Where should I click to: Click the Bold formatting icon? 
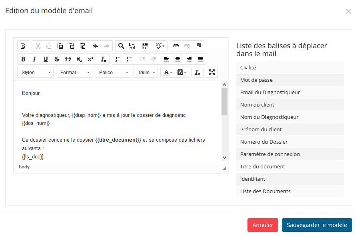coord(23,59)
